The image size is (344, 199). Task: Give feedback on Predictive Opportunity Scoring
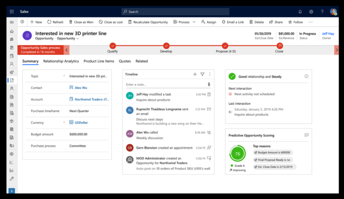pyautogui.click(x=306, y=135)
